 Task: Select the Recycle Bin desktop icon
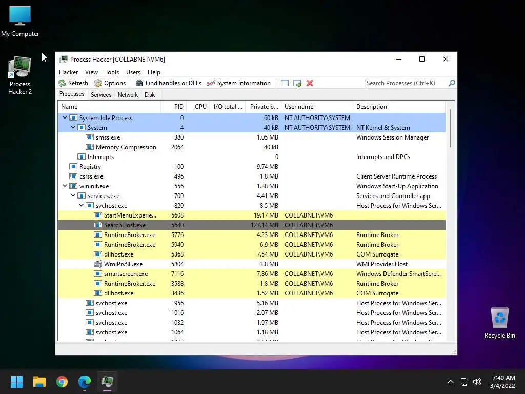pos(499,323)
